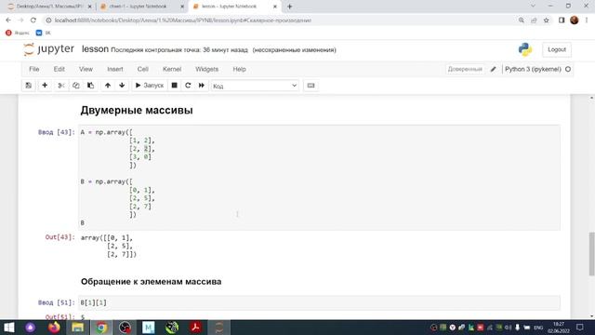Switch to the second Jupyter Notebook tab
Image resolution: width=595 pixels, height=335 pixels.
pyautogui.click(x=141, y=7)
